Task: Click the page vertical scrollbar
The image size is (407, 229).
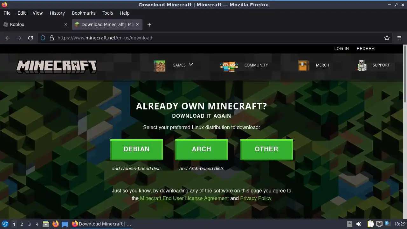Action: point(405,74)
